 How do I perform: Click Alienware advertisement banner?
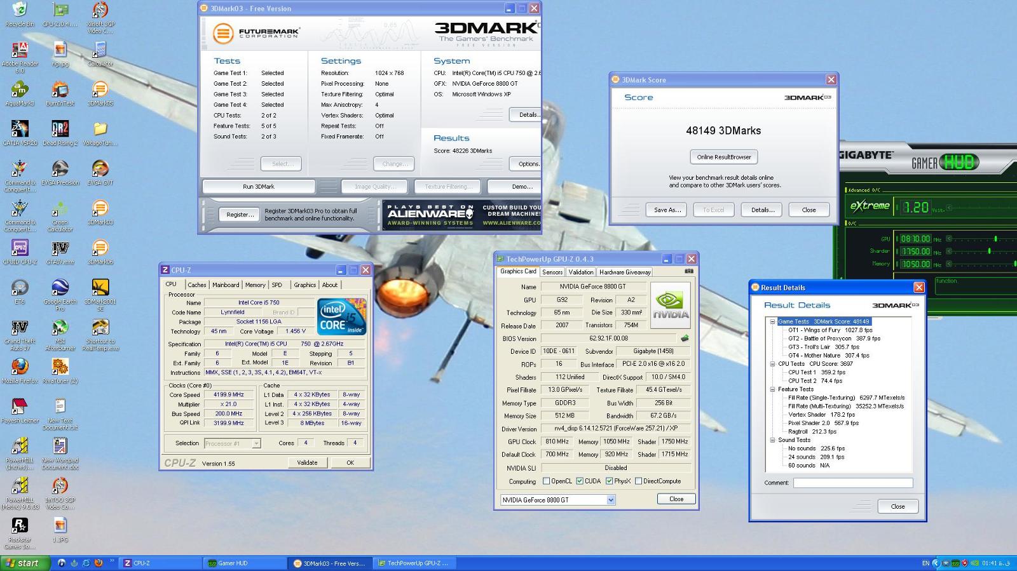[462, 215]
